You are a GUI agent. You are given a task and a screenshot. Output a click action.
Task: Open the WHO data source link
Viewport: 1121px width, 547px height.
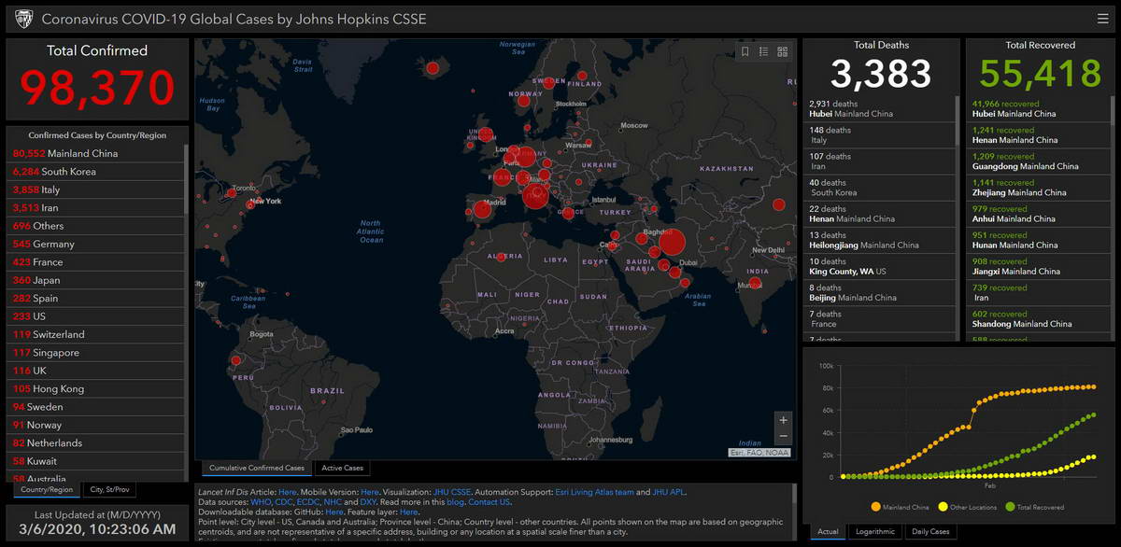pos(261,502)
